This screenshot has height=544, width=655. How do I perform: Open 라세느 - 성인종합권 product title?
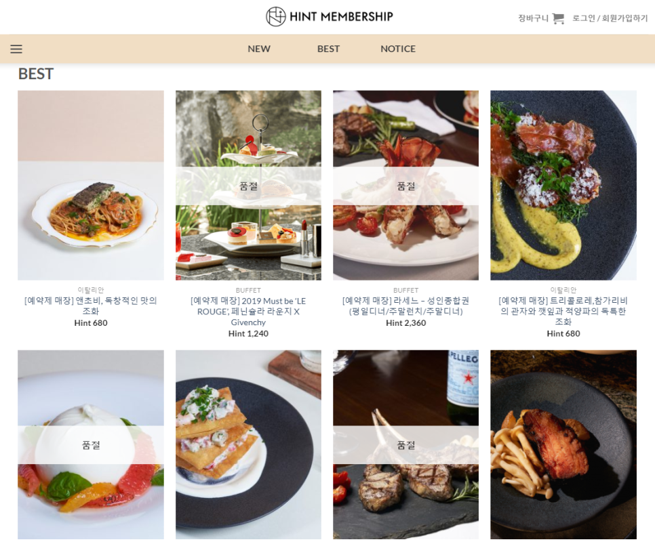(405, 306)
